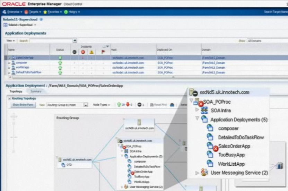288x191 pixels.
Task: Switch to the Summary tab
Action: click(x=36, y=91)
